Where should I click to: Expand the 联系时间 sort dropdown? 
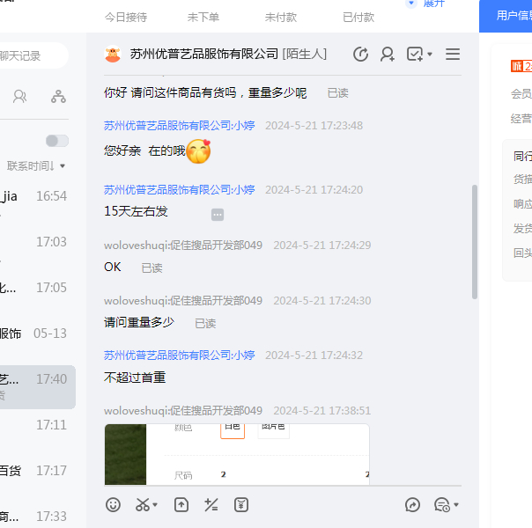(x=37, y=165)
